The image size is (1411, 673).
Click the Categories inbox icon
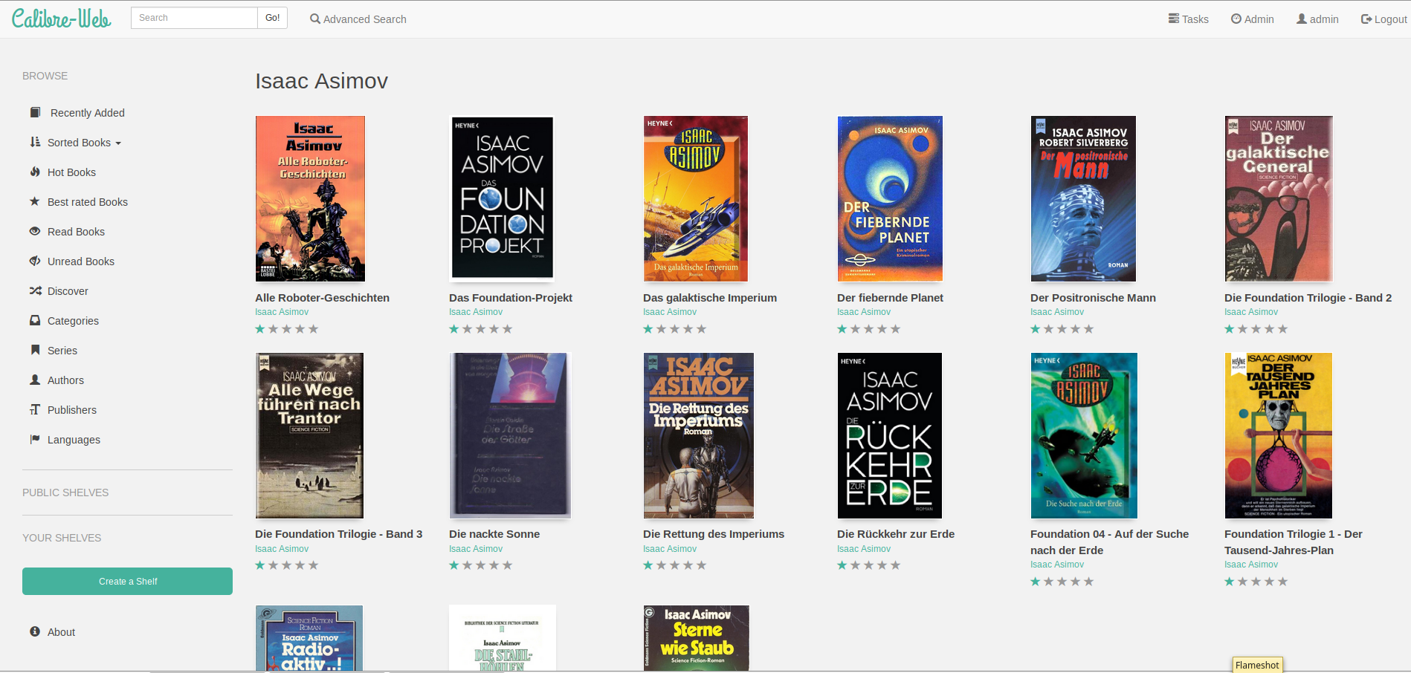point(35,320)
